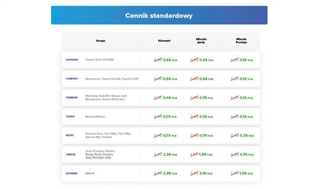The image size is (315, 189).
Task: Click Retro parking minute price 0,39 PLN
Action: [247, 135]
